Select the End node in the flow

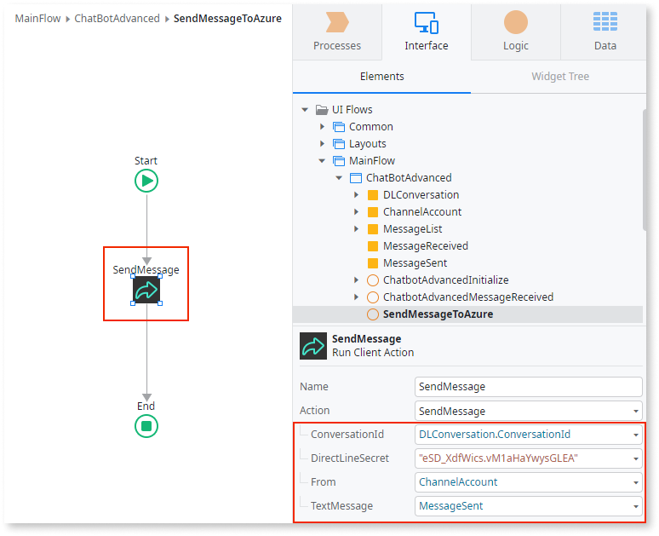(x=146, y=426)
